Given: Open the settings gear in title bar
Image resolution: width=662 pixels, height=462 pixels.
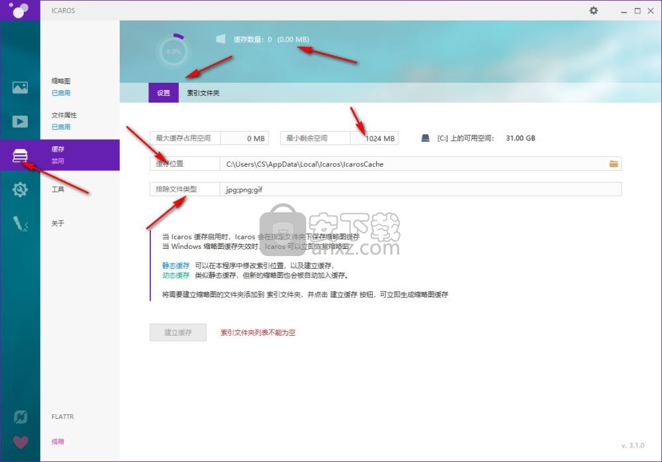Looking at the screenshot, I should (x=594, y=10).
